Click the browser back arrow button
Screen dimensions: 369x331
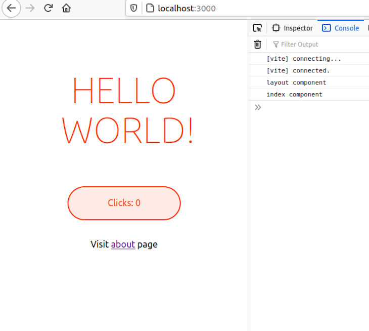click(x=11, y=9)
